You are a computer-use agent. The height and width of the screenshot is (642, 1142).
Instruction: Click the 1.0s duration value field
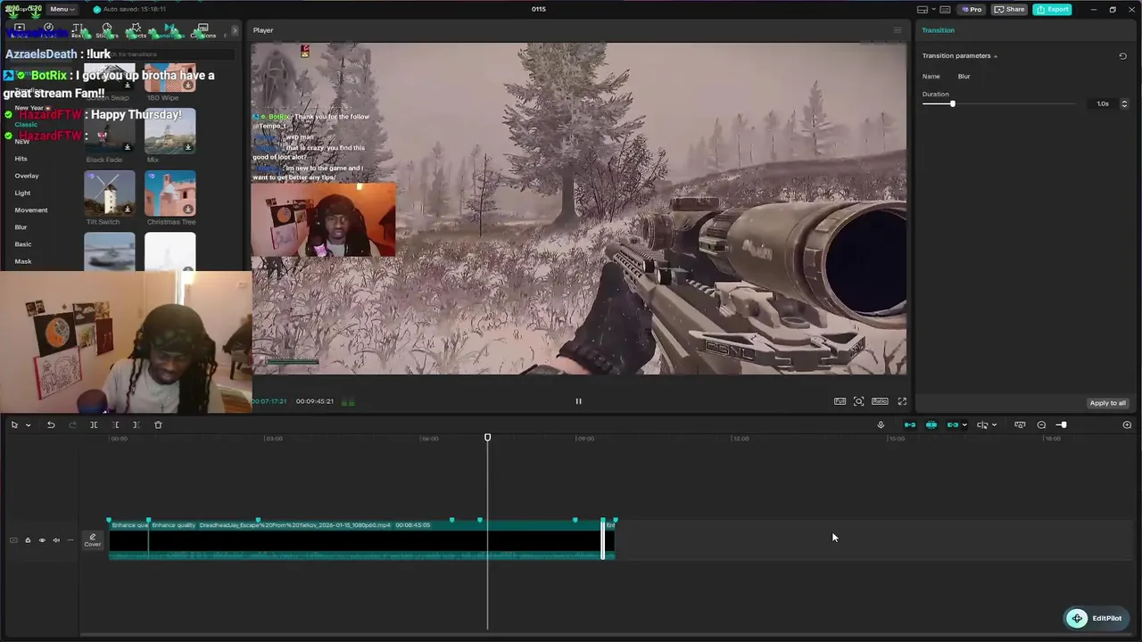(1103, 104)
